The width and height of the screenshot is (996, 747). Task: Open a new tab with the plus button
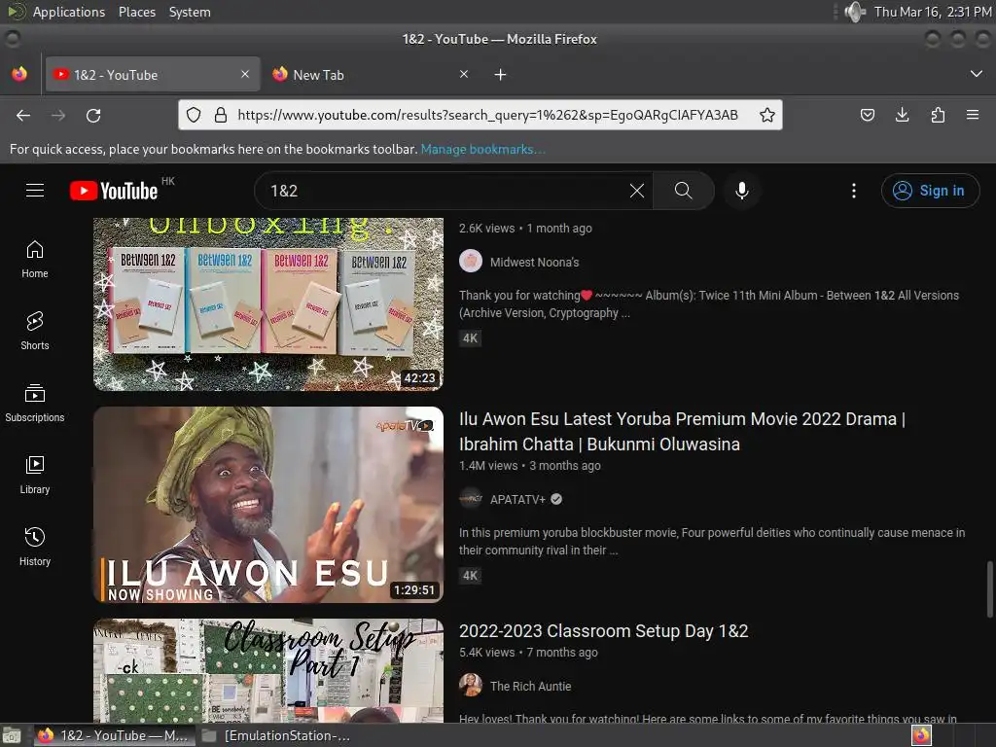[x=501, y=75]
